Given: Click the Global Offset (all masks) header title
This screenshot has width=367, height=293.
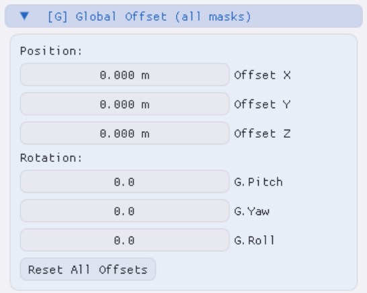Looking at the screenshot, I should tap(149, 17).
